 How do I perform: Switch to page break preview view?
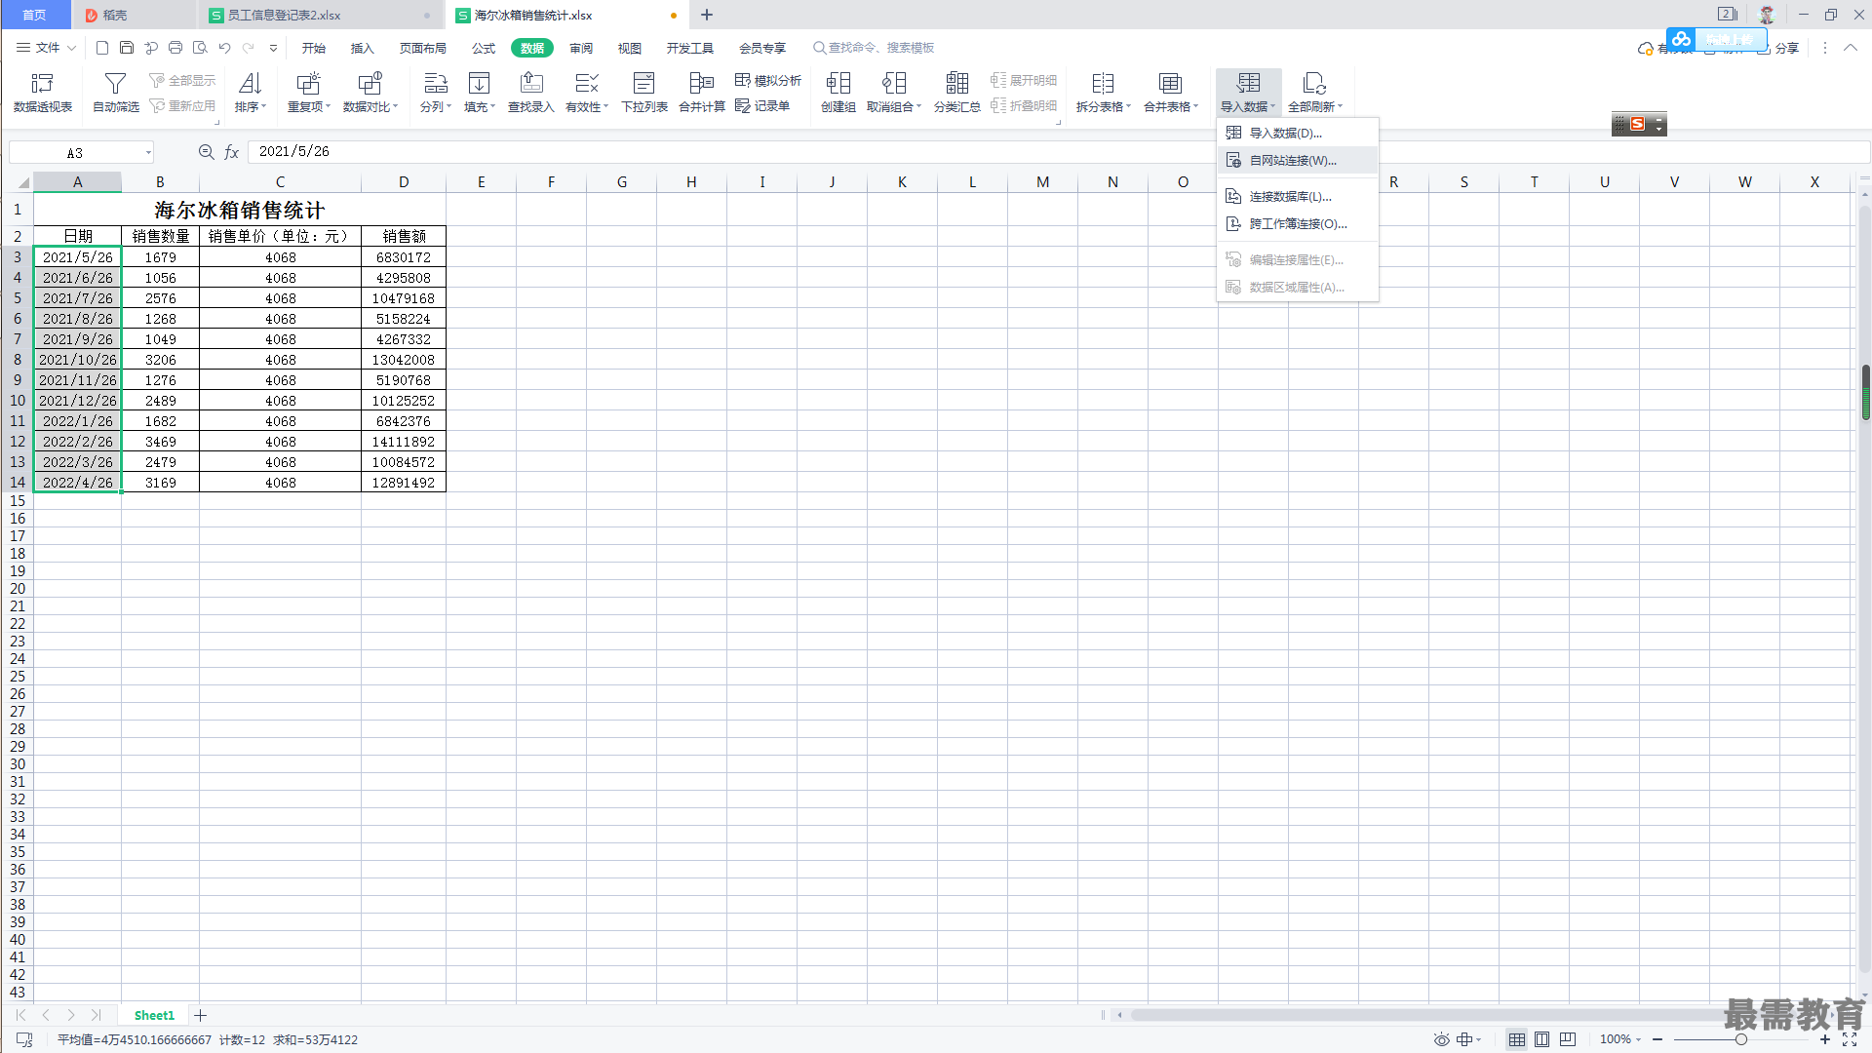click(1567, 1040)
